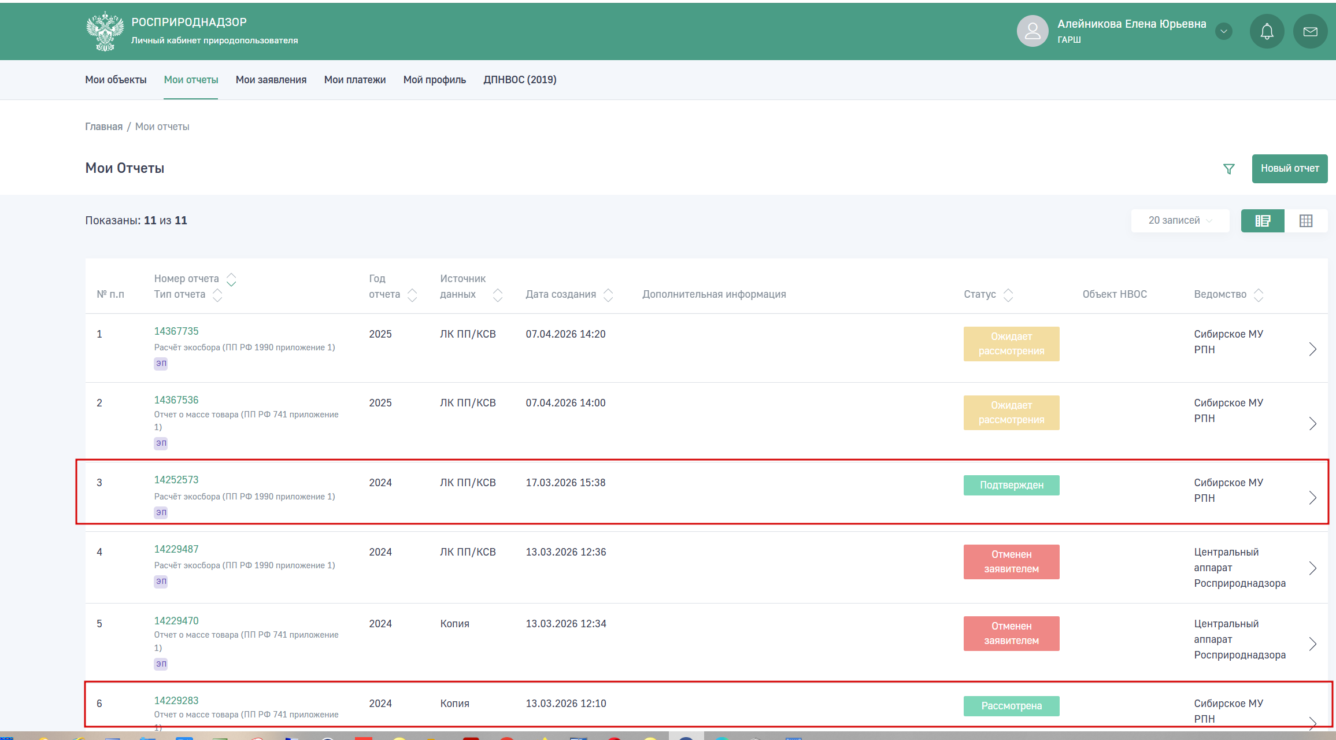Expand user account dropdown chevron
The height and width of the screenshot is (740, 1336).
1223,31
